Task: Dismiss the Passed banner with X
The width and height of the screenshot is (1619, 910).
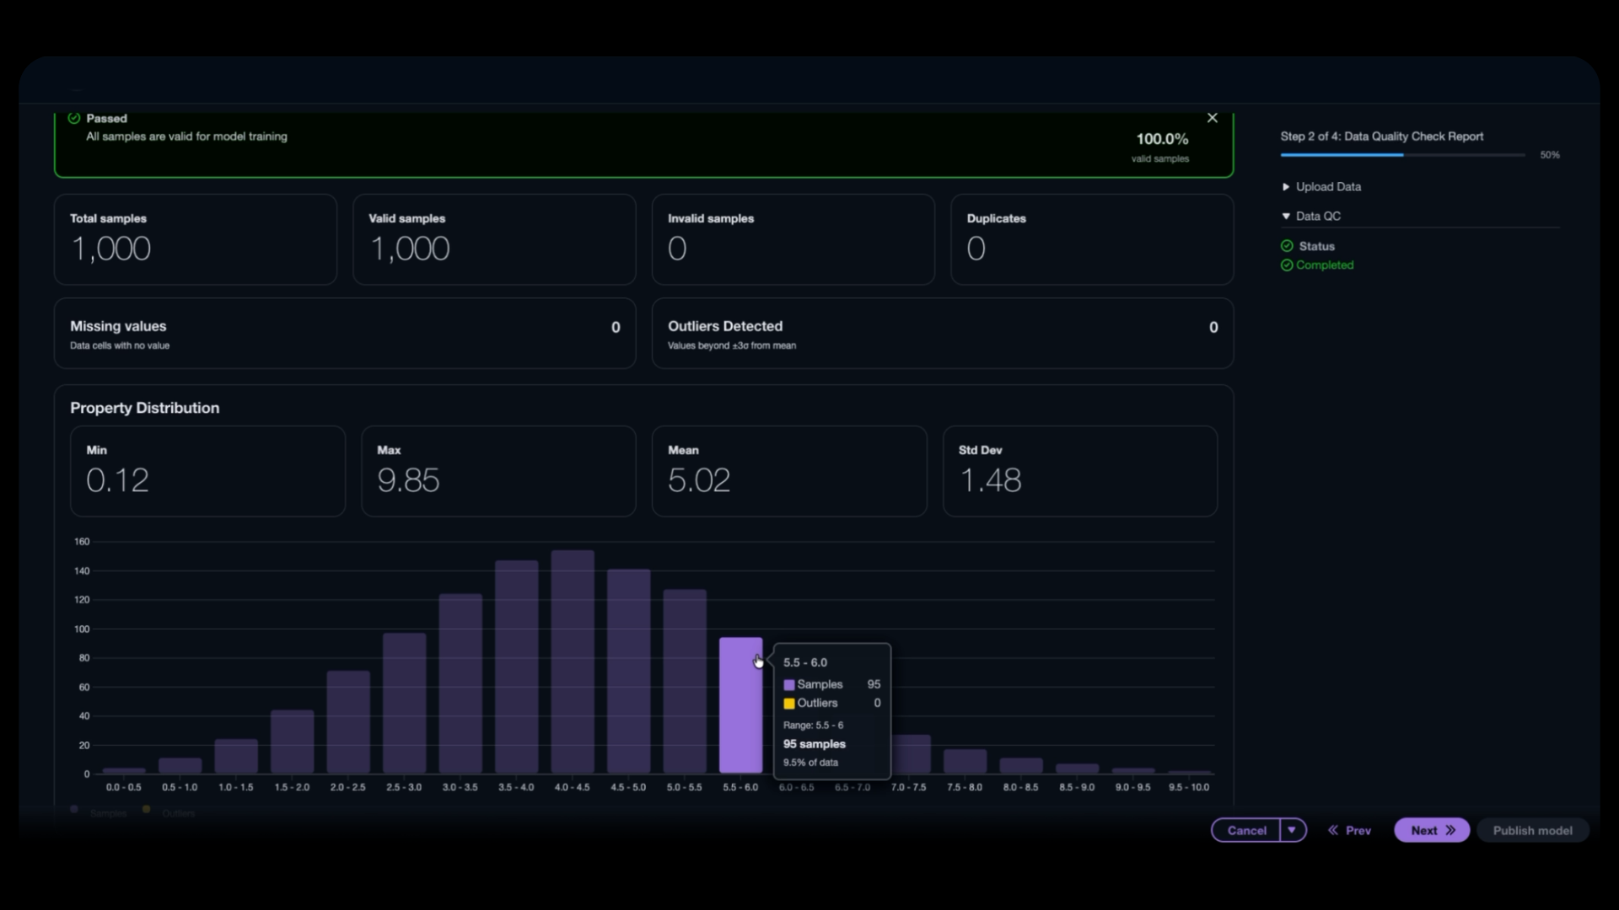Action: [1212, 118]
